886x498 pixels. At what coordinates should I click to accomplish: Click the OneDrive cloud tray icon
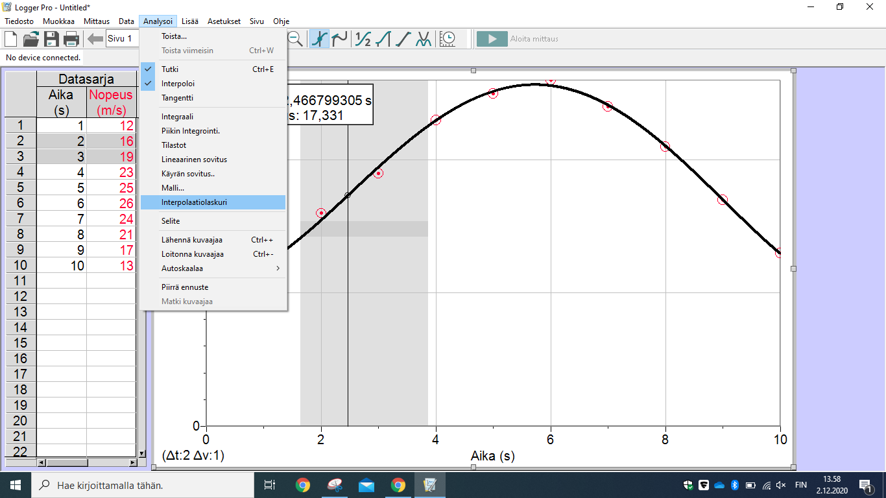pyautogui.click(x=719, y=484)
